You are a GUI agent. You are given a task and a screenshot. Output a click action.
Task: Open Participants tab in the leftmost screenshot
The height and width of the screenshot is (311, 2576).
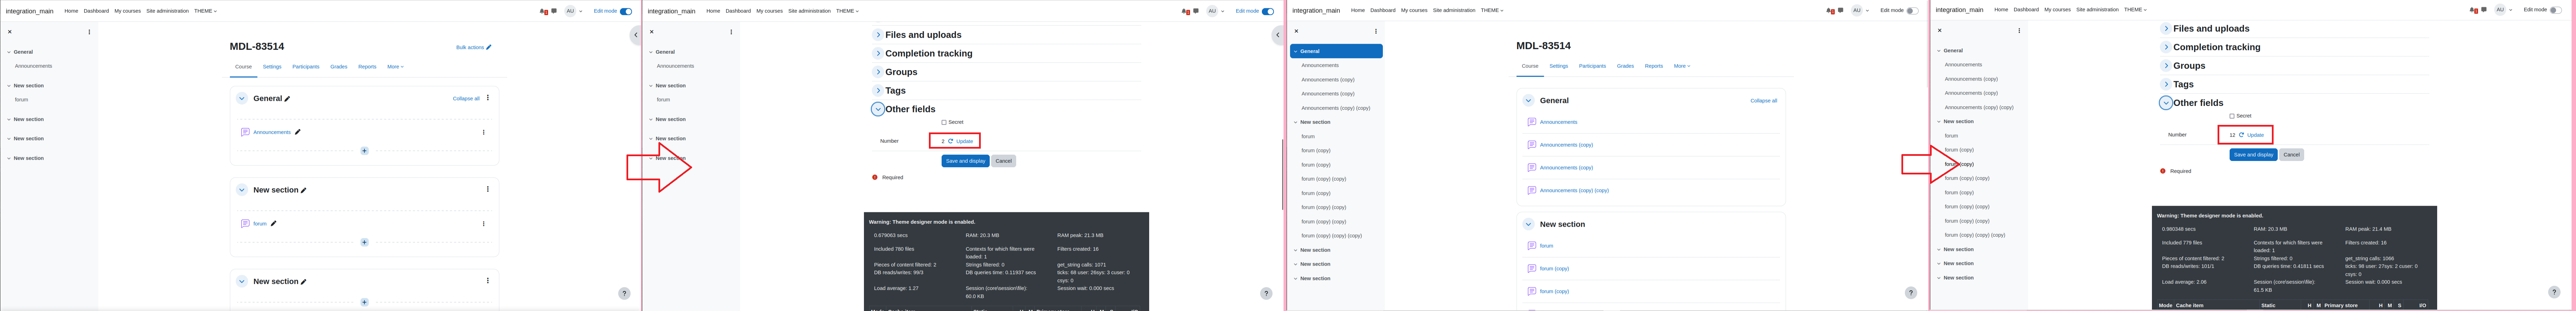coord(306,67)
